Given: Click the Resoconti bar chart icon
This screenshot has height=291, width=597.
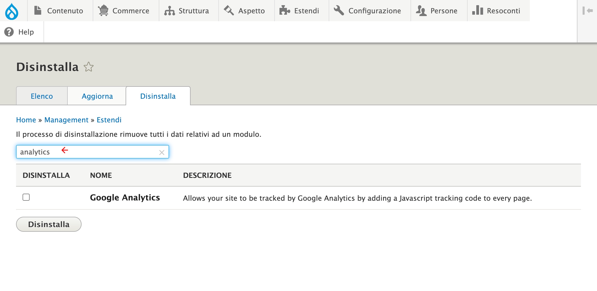Looking at the screenshot, I should coord(478,11).
